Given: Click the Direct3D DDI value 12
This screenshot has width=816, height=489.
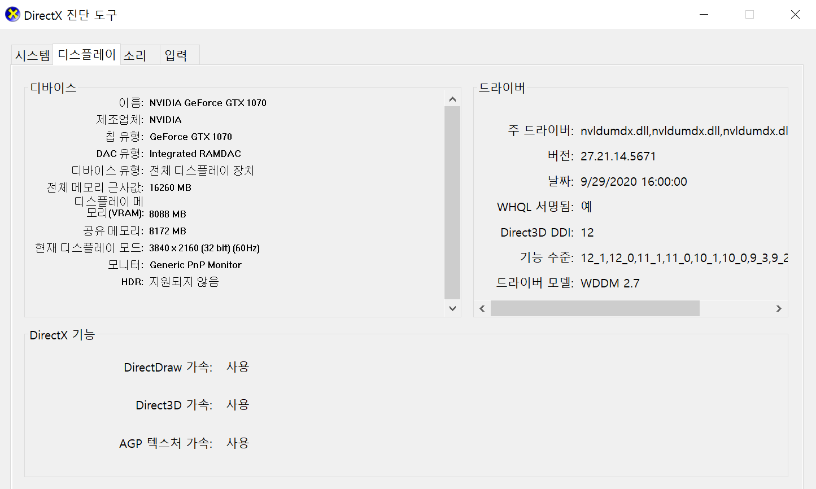Looking at the screenshot, I should coord(587,233).
